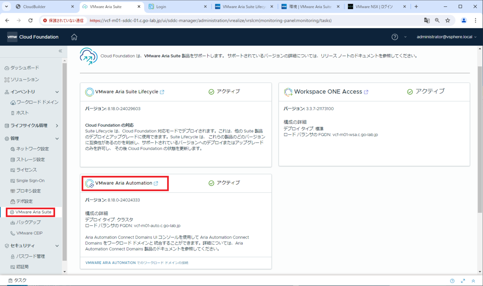
Task: Open ライセンス page
Action: click(24, 170)
